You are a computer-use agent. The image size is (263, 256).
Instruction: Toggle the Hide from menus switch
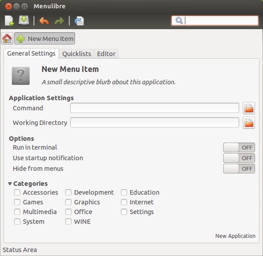pyautogui.click(x=239, y=169)
